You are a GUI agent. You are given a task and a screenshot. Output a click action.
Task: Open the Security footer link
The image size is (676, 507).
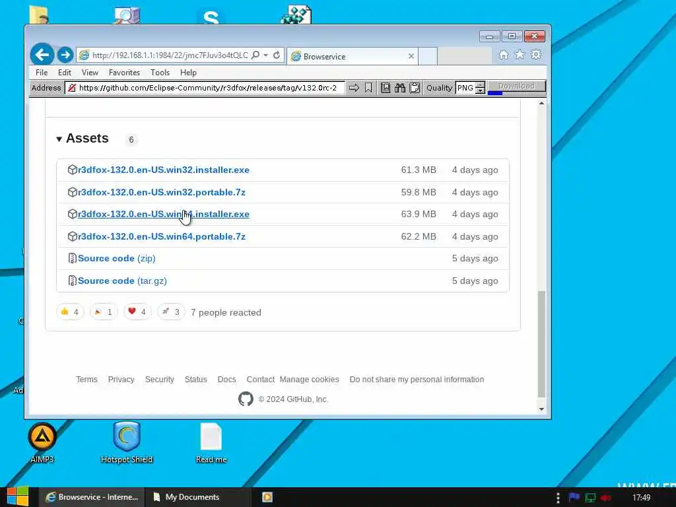point(160,380)
